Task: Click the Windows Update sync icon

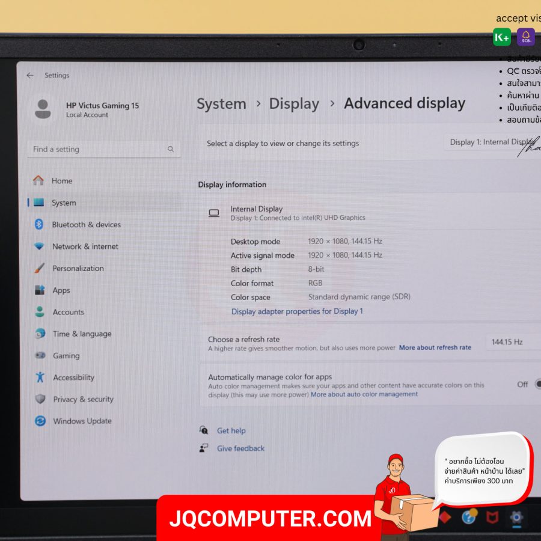Action: 40,421
